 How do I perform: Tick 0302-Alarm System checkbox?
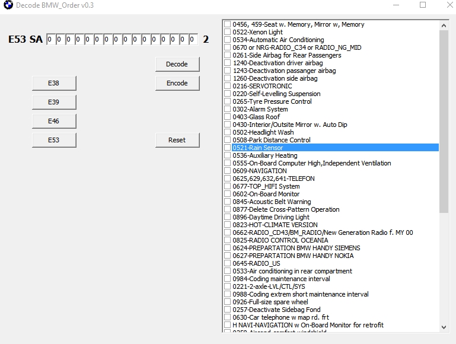pyautogui.click(x=228, y=109)
